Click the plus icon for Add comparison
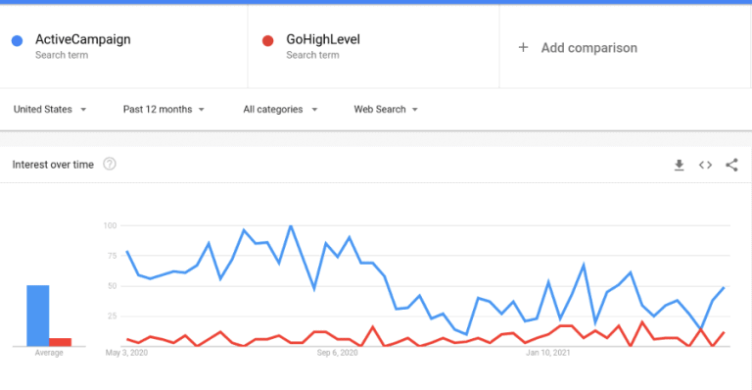Screen dimensions: 752x390 point(523,47)
